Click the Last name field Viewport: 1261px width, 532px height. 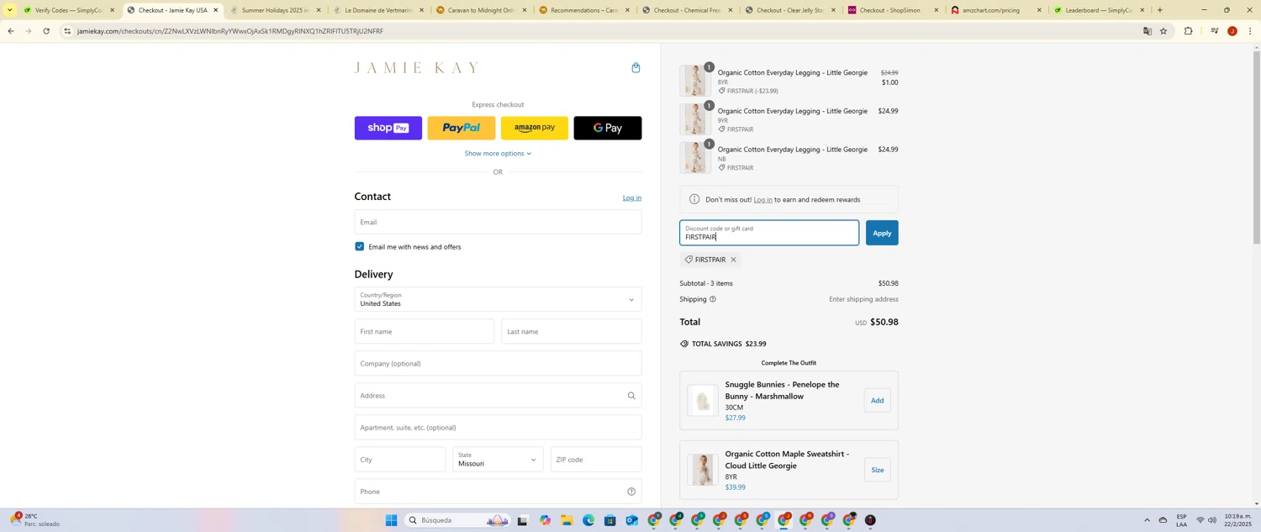[572, 332]
